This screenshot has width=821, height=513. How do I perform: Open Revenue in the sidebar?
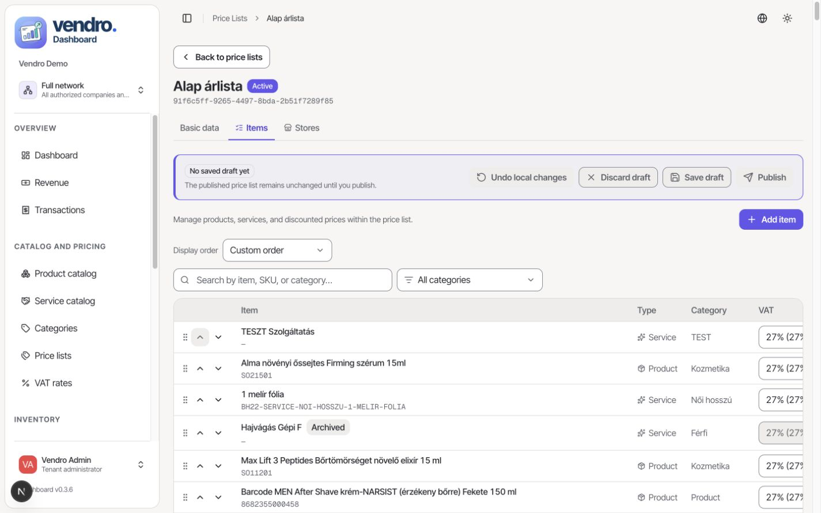(x=81, y=183)
